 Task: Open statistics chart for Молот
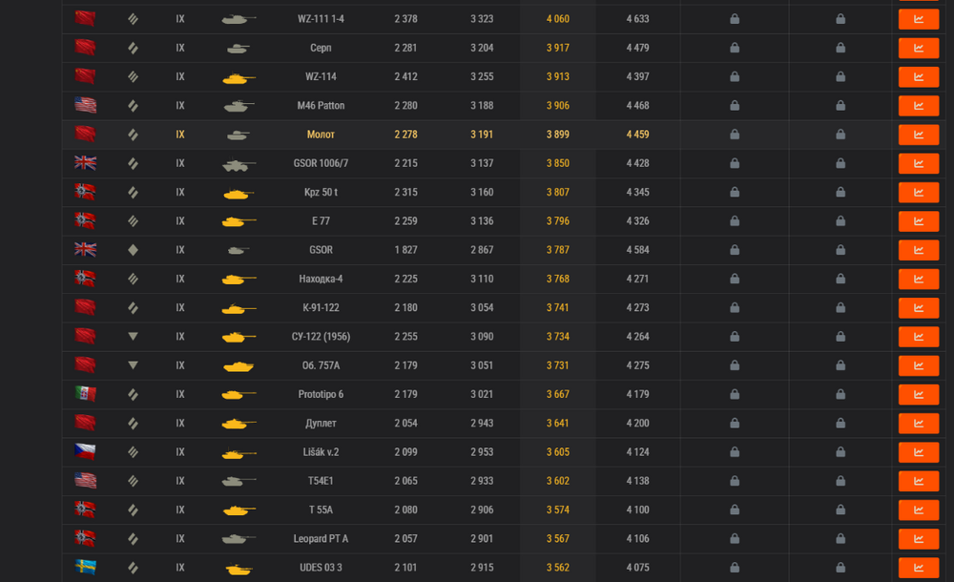[x=918, y=135]
